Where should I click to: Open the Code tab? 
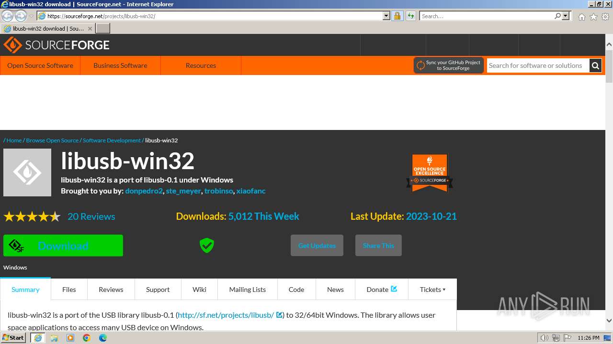[x=296, y=290]
